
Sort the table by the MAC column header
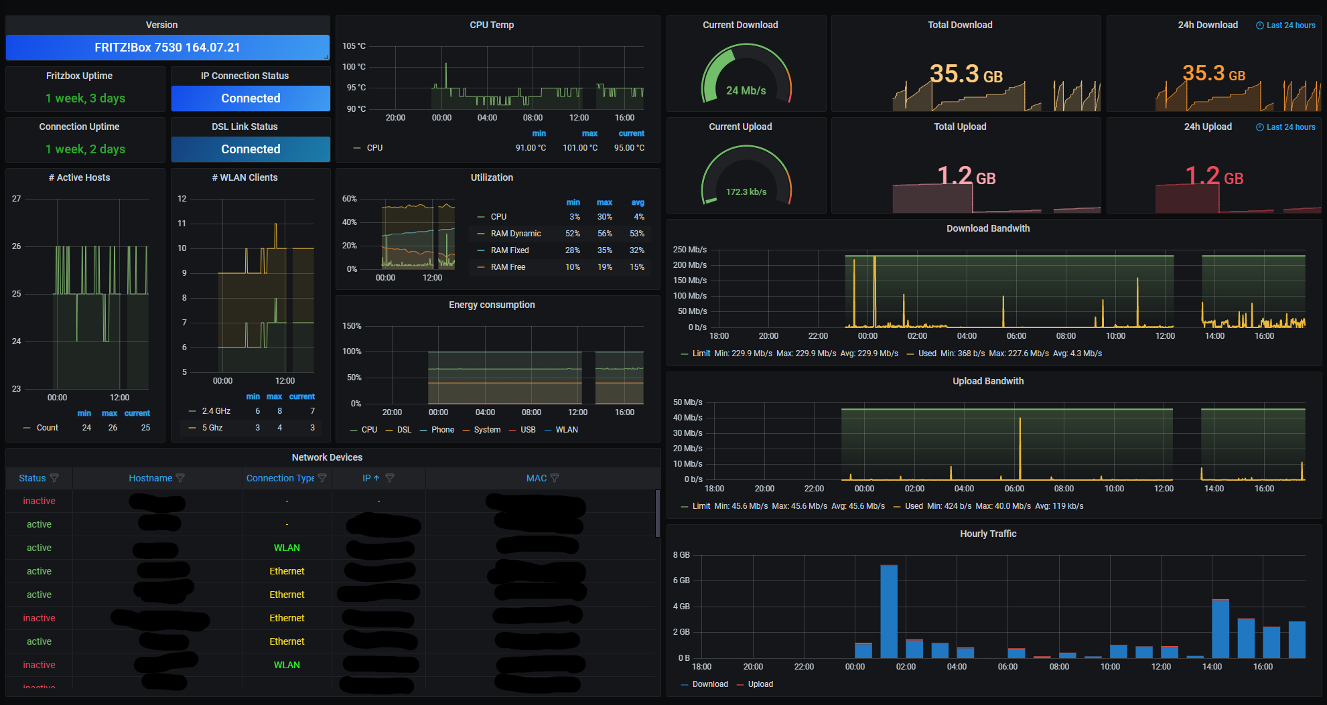tap(537, 478)
